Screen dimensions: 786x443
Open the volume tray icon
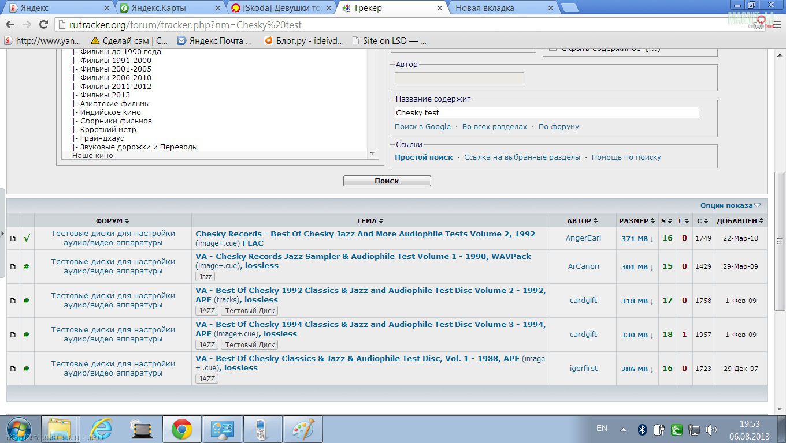point(711,429)
